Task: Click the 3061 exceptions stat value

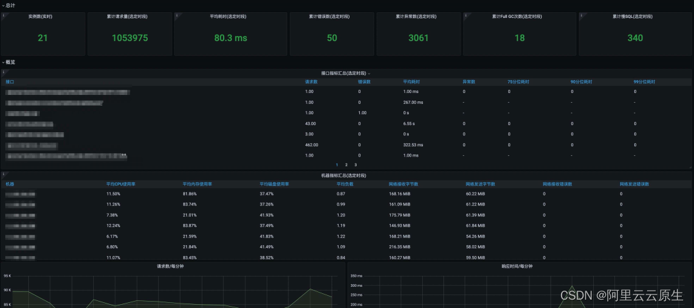Action: [418, 38]
